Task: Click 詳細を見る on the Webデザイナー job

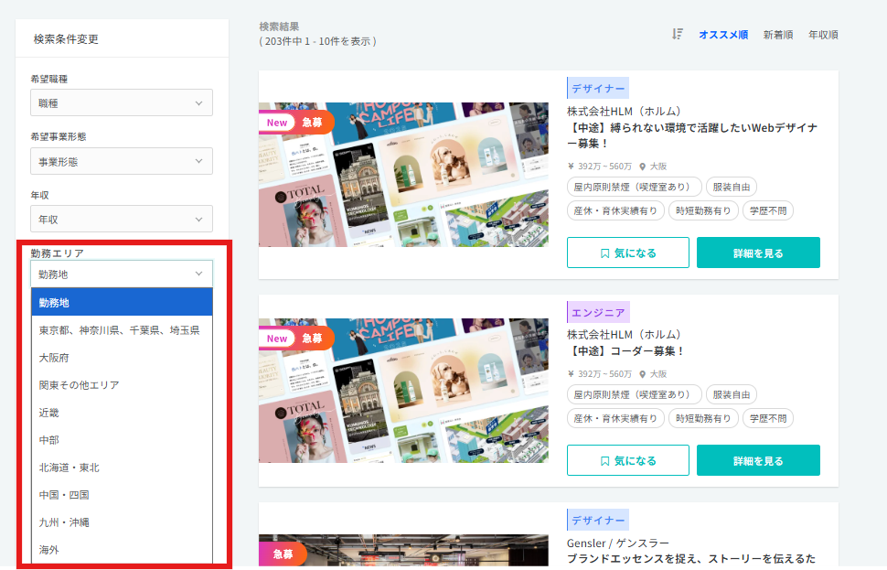Action: [x=758, y=253]
